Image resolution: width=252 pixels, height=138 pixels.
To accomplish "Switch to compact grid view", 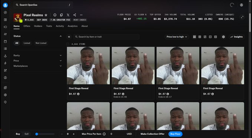I will 200,37.
